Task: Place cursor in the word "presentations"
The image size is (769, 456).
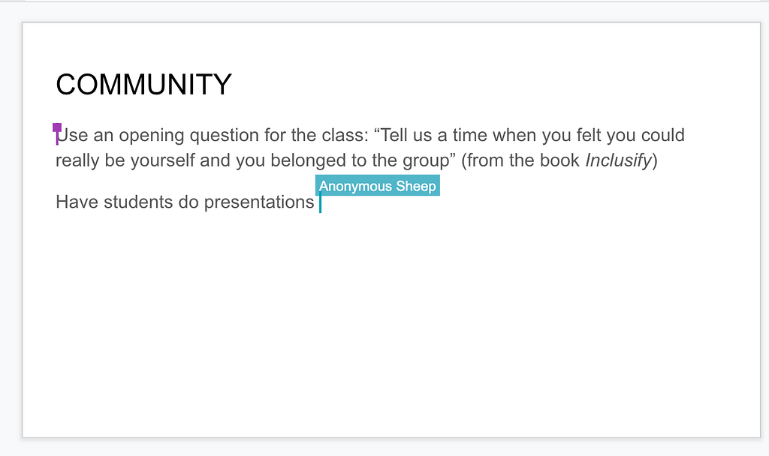Action: pyautogui.click(x=259, y=202)
